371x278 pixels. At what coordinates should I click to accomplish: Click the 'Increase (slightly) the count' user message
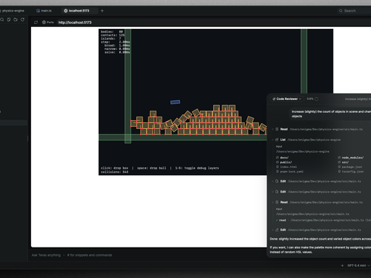331,114
